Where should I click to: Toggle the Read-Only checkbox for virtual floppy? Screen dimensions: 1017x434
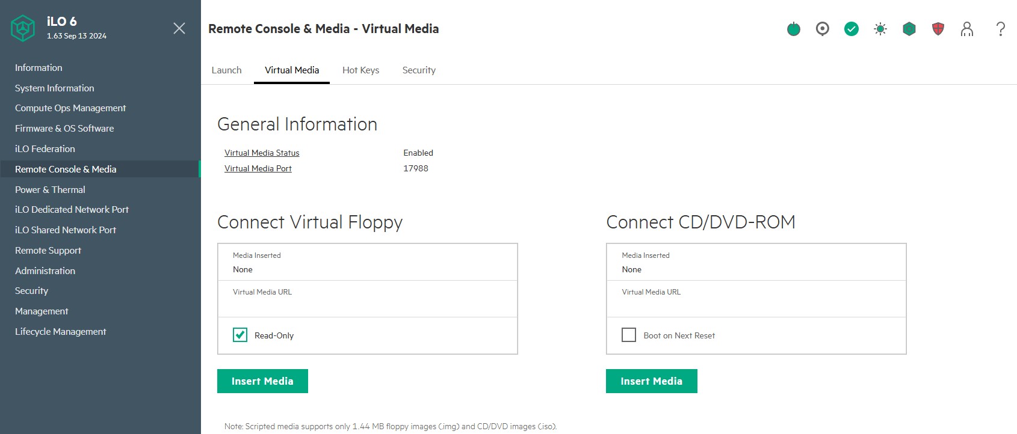[x=240, y=335]
